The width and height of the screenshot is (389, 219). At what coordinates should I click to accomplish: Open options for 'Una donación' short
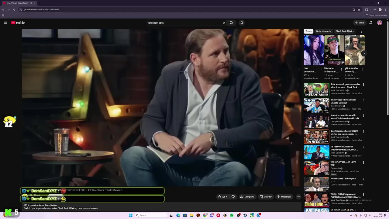(321, 69)
